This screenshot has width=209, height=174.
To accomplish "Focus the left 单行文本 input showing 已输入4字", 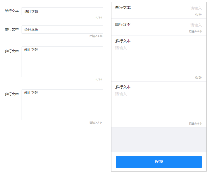I will click(62, 29).
